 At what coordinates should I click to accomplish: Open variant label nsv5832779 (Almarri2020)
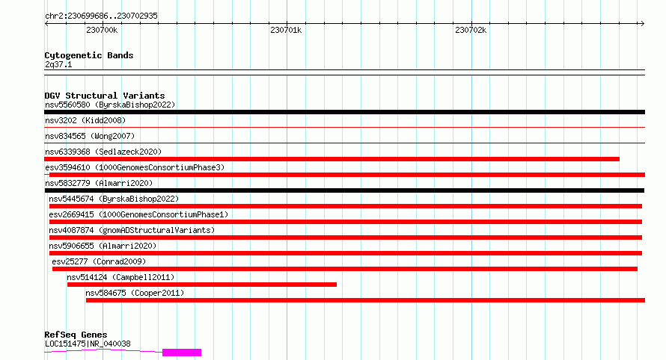click(x=99, y=183)
